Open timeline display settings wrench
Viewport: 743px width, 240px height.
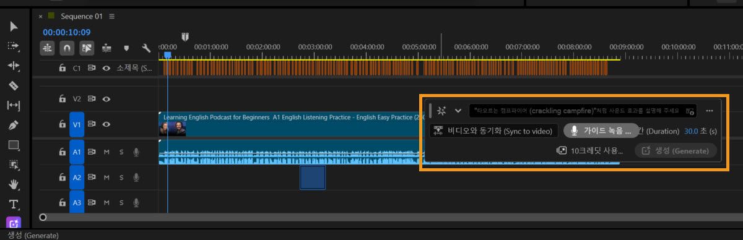[x=146, y=48]
